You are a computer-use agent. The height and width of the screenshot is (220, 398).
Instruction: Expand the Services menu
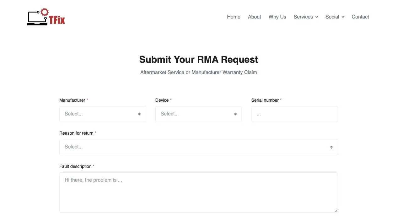[x=303, y=17]
